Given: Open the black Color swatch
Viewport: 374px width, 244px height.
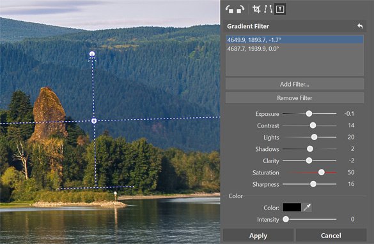Looking at the screenshot, I should [x=292, y=208].
